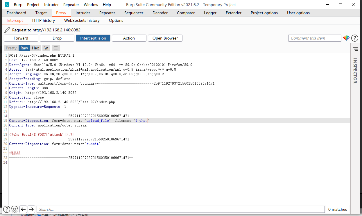This screenshot has height=216, width=362.
Task: Open the message editor hamburger menu
Action: (x=56, y=48)
